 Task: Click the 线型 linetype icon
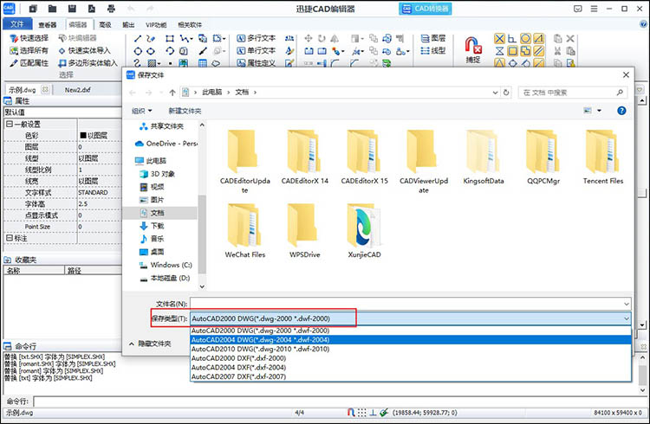[433, 50]
